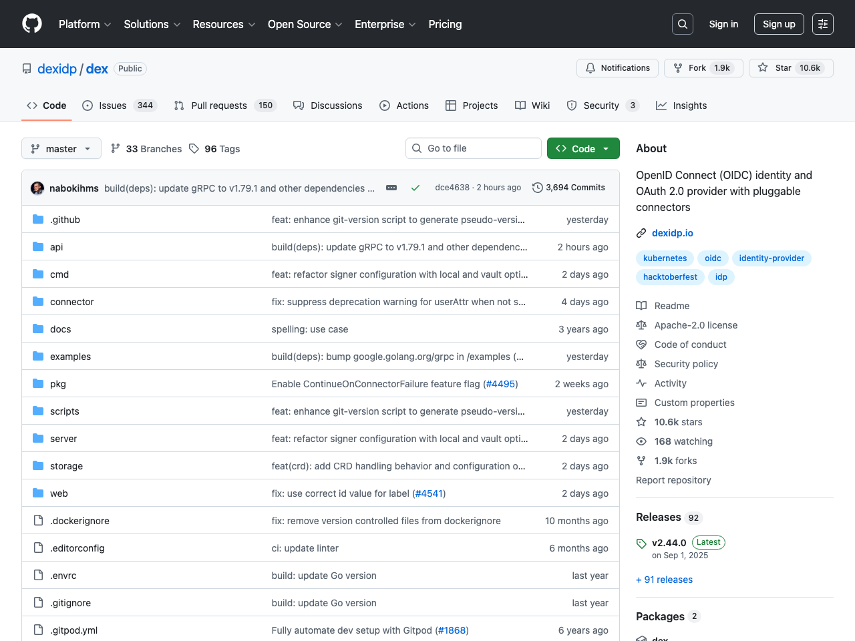
Task: Expand the green Code button dropdown
Action: tap(606, 148)
